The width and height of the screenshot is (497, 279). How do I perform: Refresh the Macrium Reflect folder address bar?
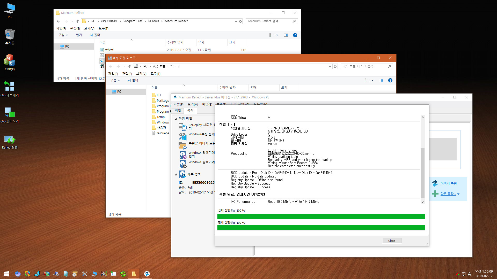pyautogui.click(x=240, y=21)
